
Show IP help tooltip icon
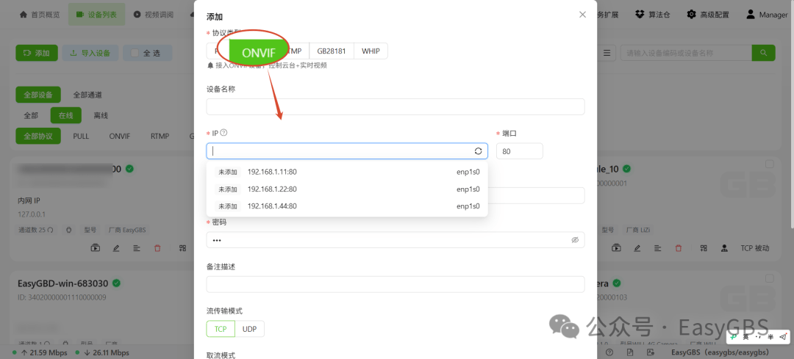223,132
